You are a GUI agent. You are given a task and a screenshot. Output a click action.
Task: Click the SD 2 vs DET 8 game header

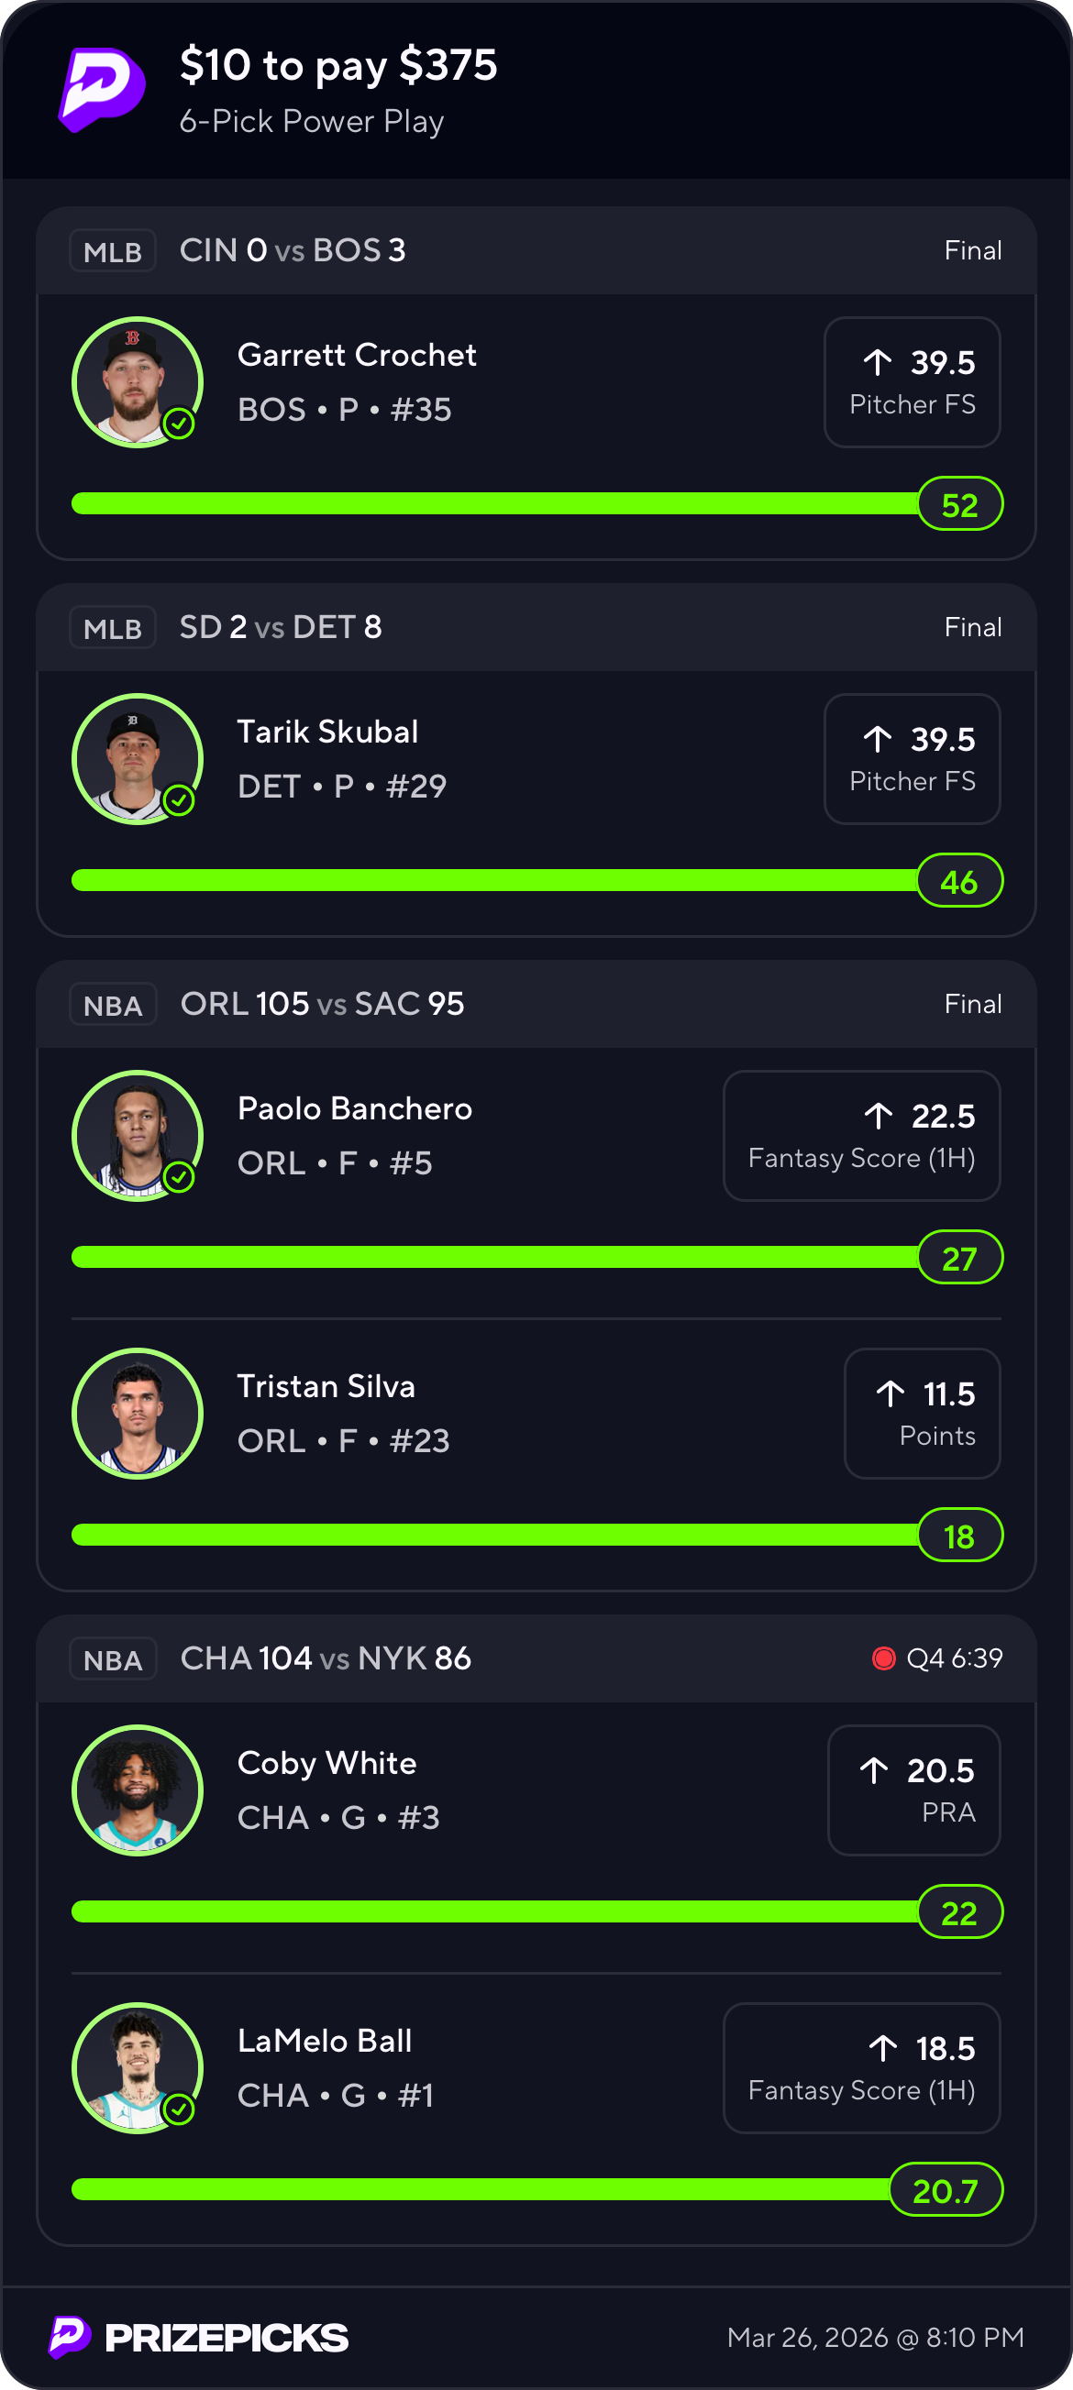281,628
